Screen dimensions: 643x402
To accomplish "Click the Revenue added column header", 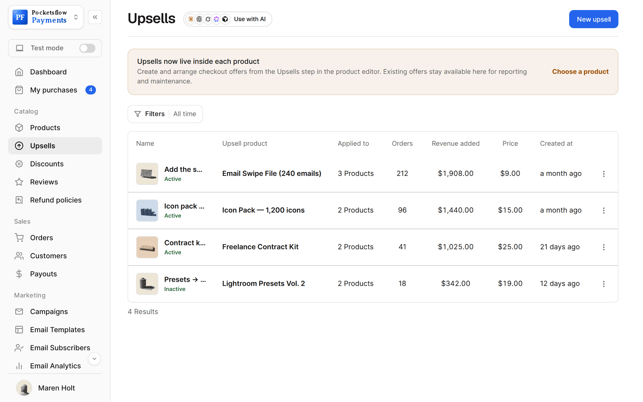I will point(456,144).
